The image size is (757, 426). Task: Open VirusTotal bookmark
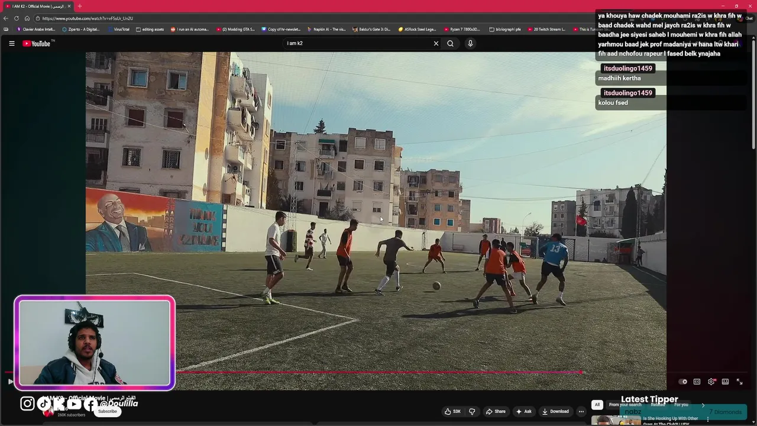pyautogui.click(x=118, y=29)
